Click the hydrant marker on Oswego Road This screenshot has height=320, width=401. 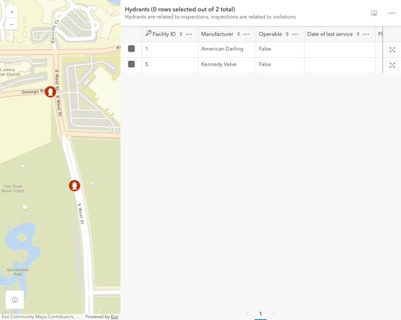(x=50, y=92)
